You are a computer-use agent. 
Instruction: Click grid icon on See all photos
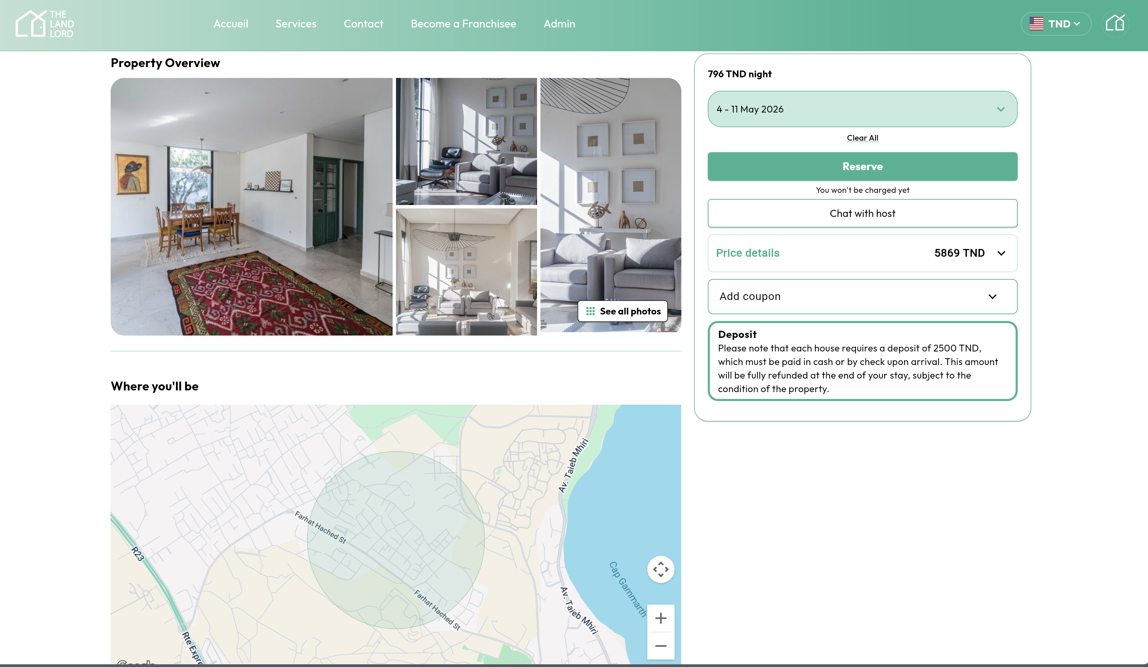(590, 311)
